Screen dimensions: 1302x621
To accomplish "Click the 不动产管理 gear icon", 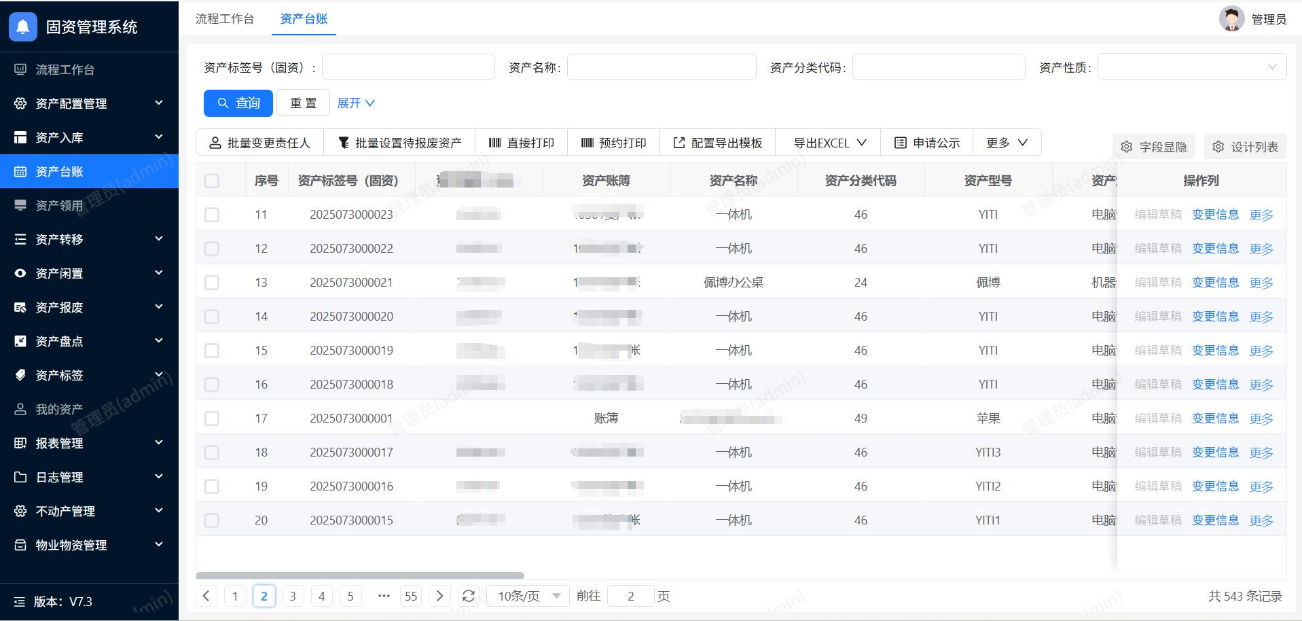I will tap(20, 511).
